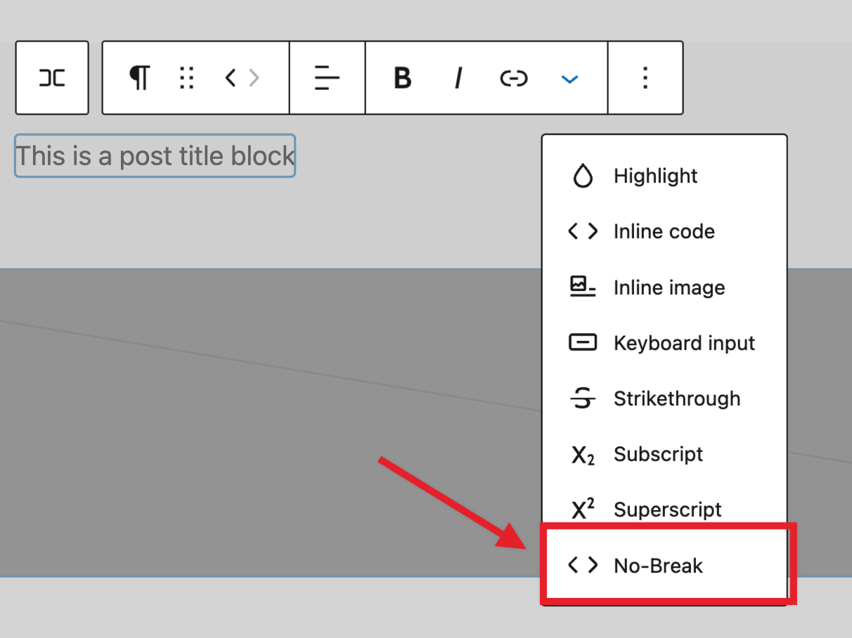Click the paragraph block icon

tap(140, 78)
